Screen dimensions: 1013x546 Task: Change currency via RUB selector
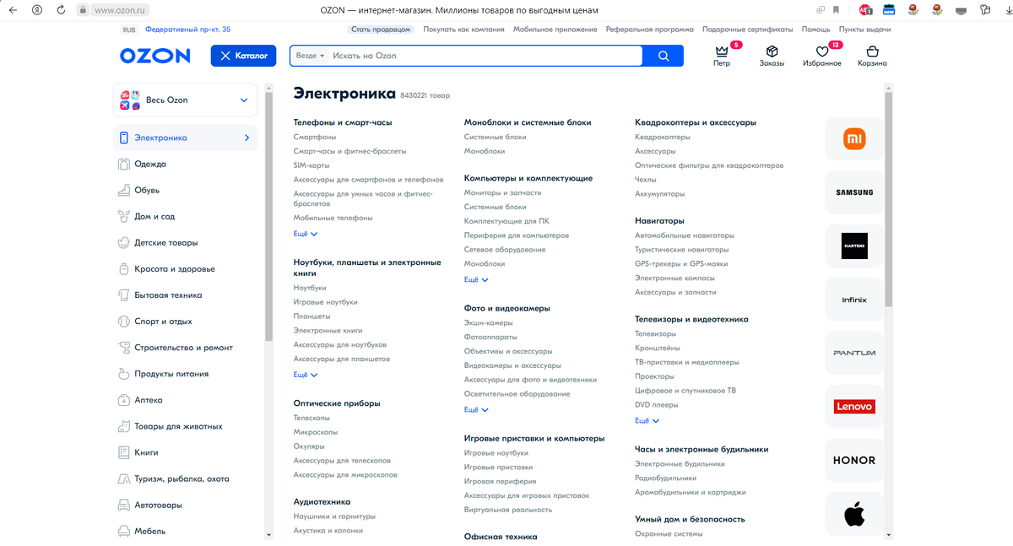(129, 30)
